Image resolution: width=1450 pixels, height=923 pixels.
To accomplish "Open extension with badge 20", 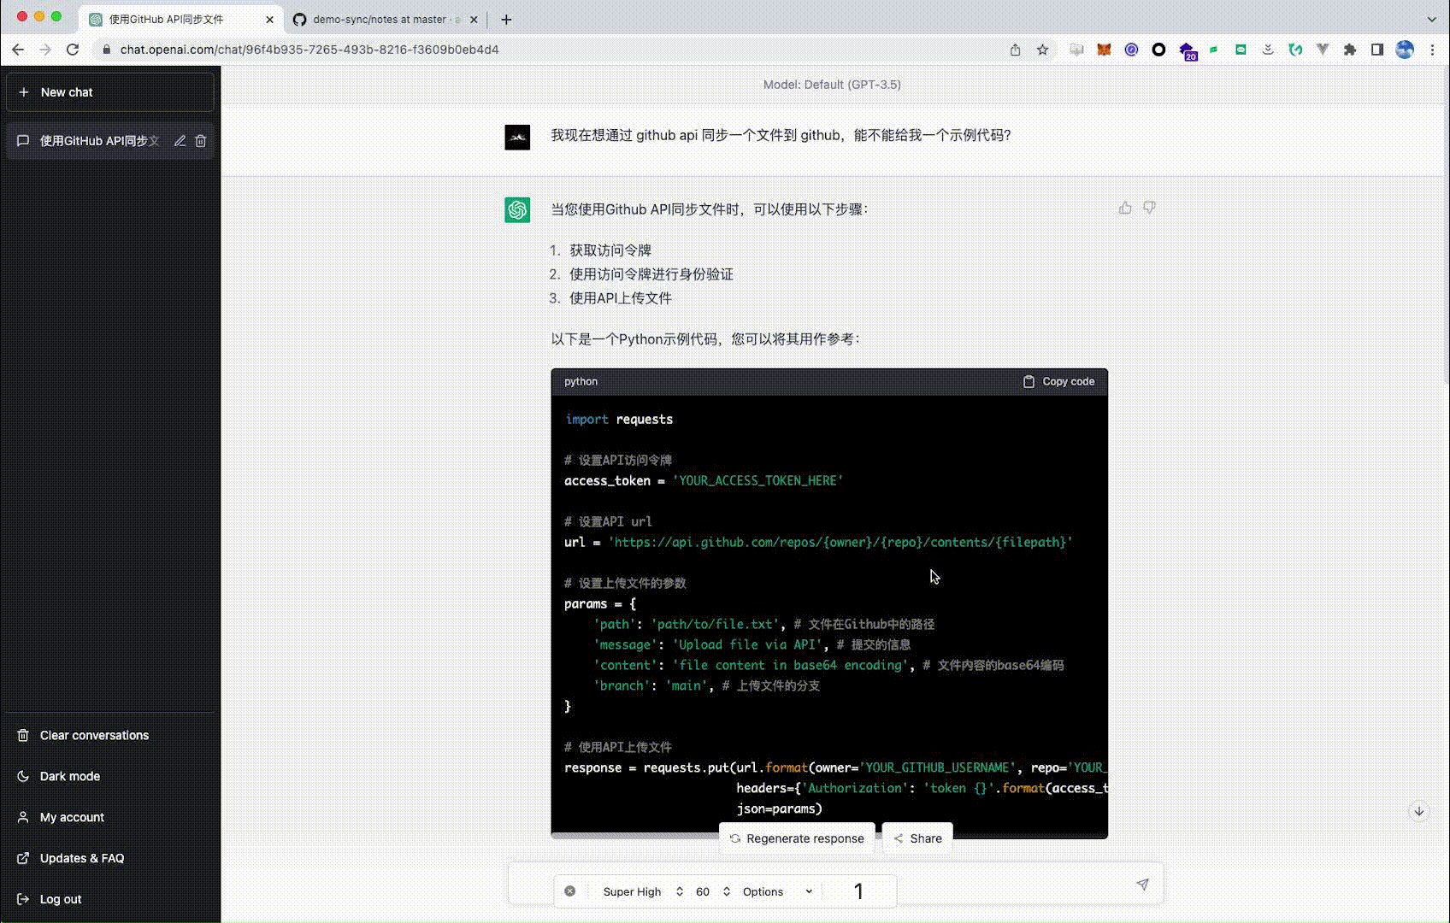I will (x=1187, y=51).
